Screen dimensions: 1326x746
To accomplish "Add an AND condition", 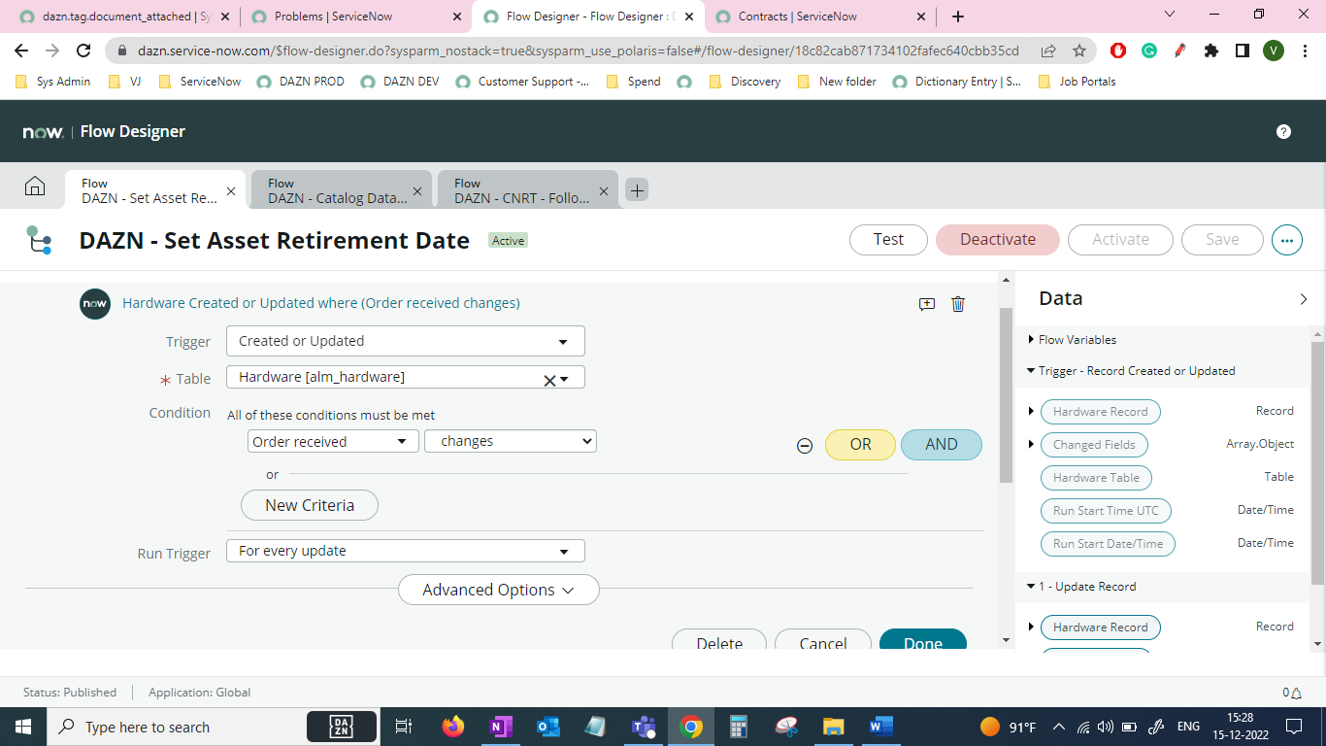I will click(942, 445).
